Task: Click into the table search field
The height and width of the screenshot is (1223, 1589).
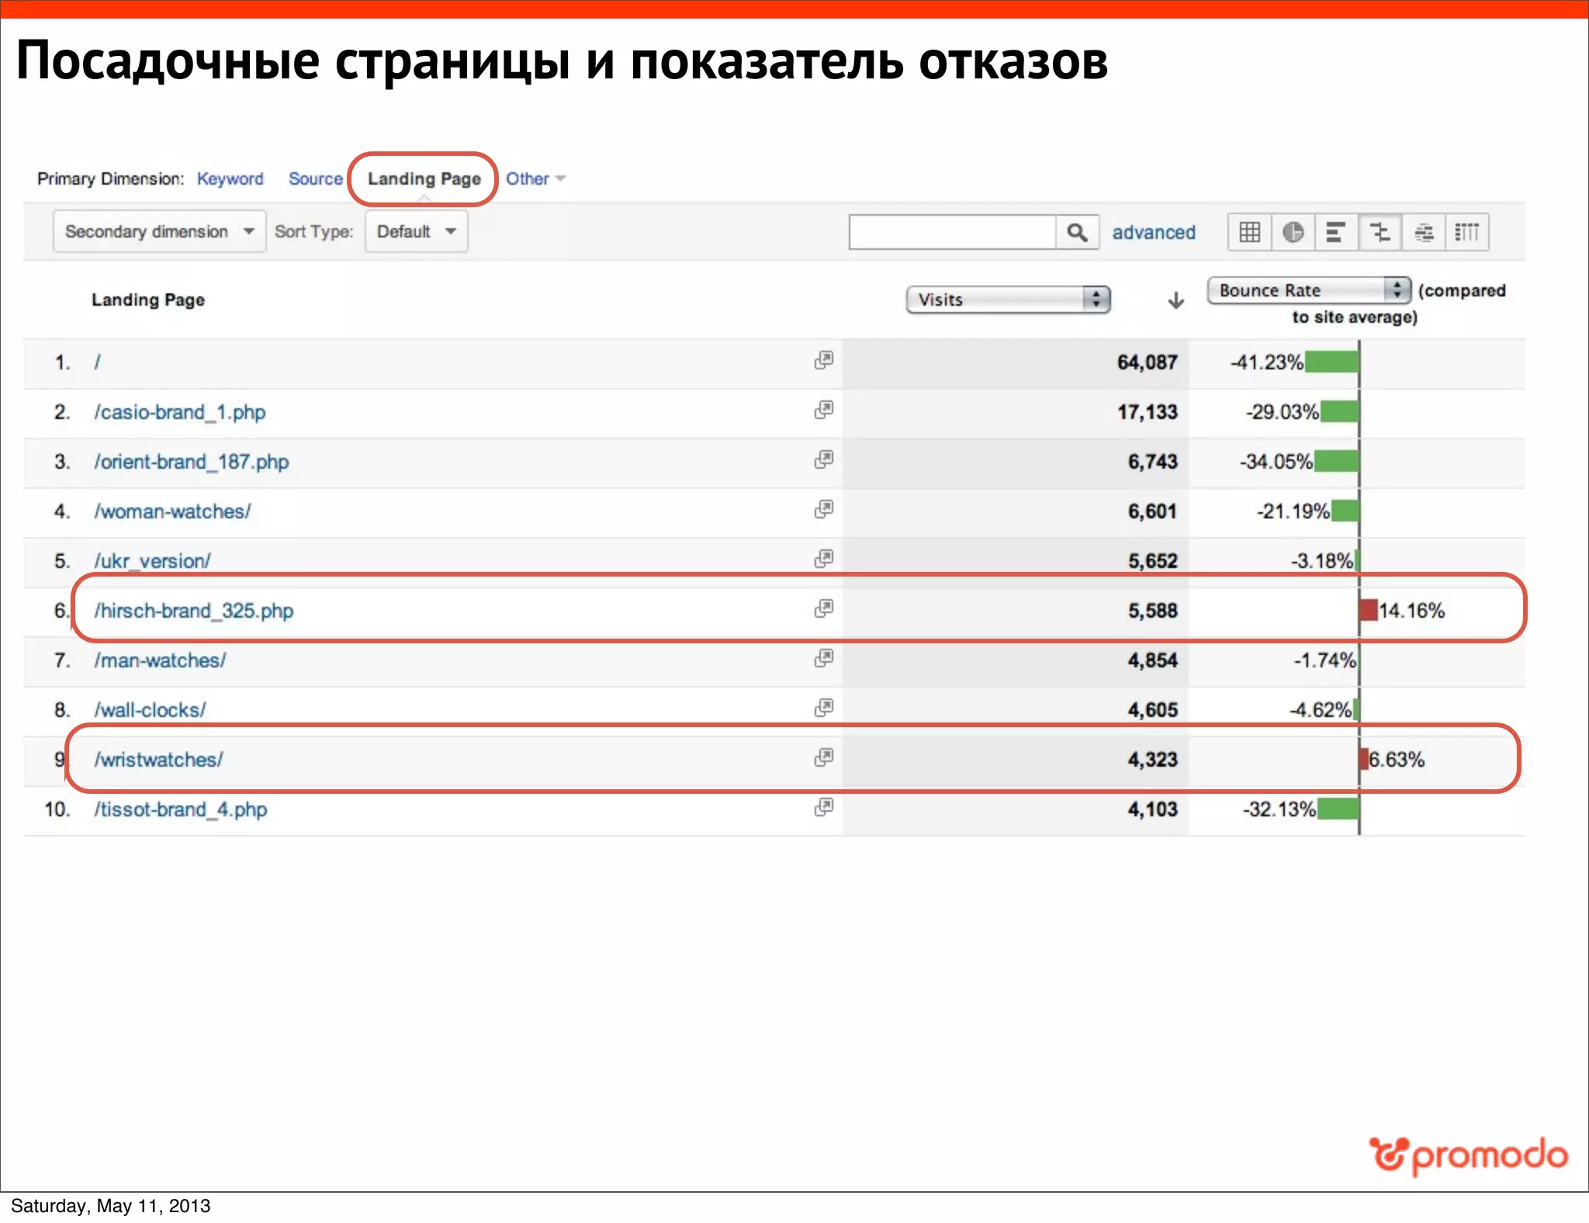Action: (x=953, y=232)
